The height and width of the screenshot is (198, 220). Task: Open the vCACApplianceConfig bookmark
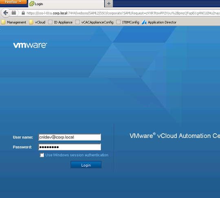[95, 22]
